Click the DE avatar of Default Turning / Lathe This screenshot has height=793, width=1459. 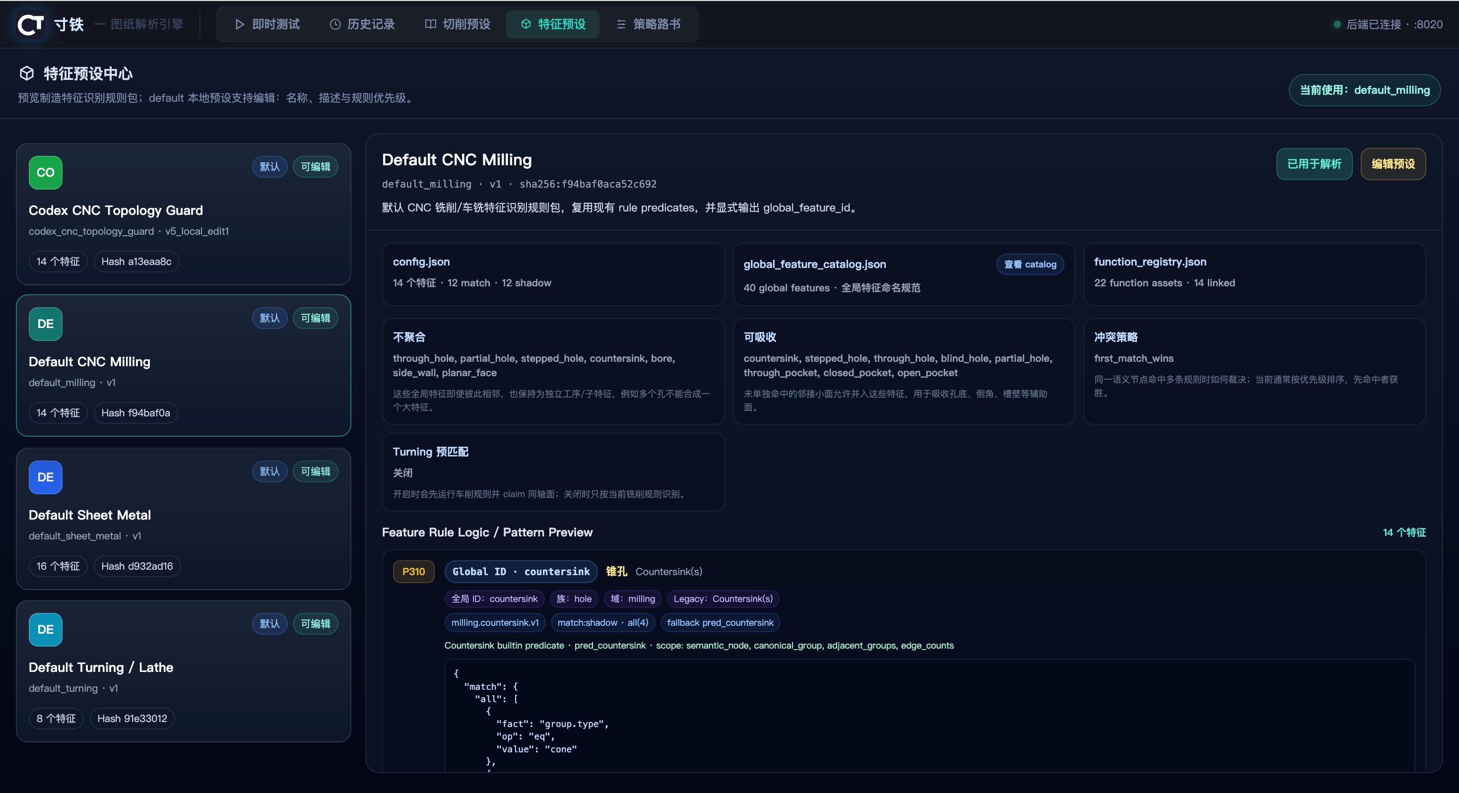45,630
